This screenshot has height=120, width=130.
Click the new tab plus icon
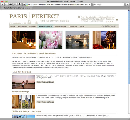coord(128,8)
